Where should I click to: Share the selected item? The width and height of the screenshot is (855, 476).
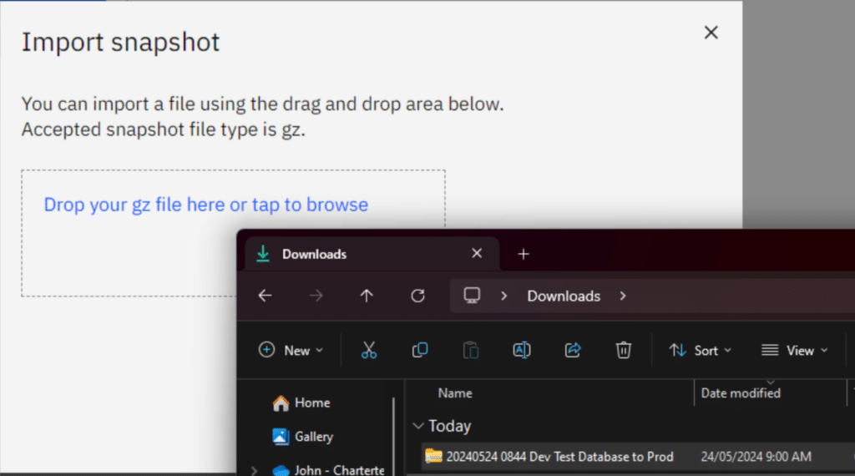[573, 350]
